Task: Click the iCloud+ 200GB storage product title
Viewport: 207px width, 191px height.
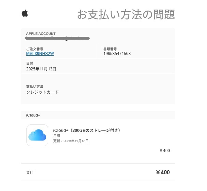Action: tap(87, 130)
